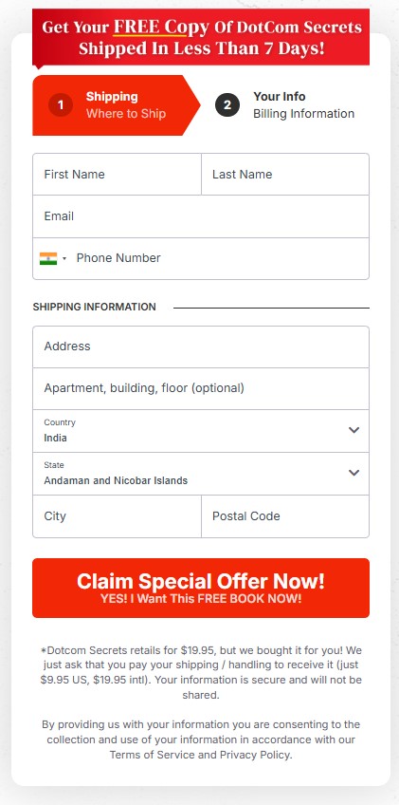Image resolution: width=399 pixels, height=805 pixels.
Task: Click the City input field
Action: (x=117, y=516)
